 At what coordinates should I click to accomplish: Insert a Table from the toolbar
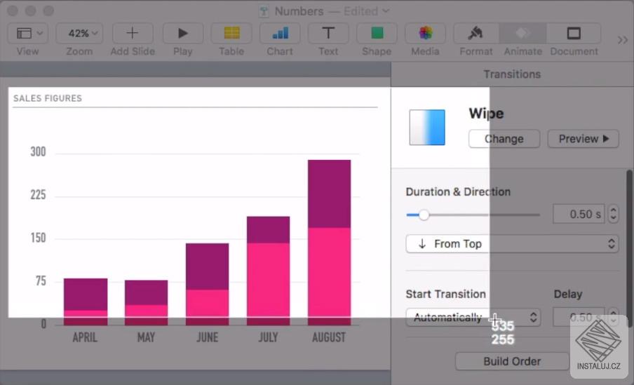231,33
